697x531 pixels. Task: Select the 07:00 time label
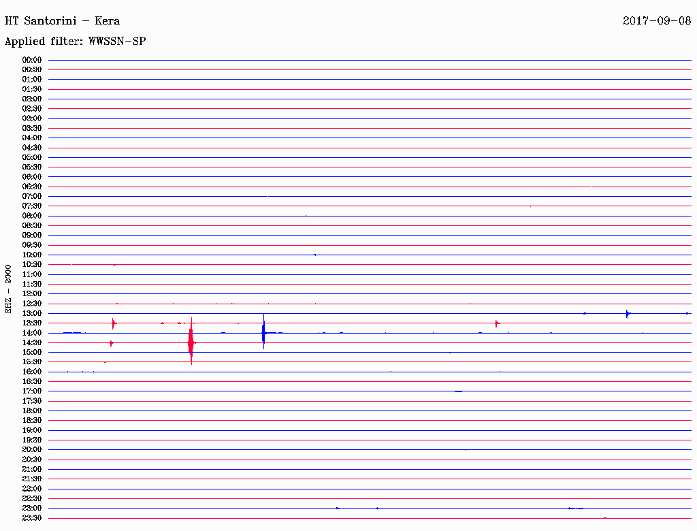(32, 197)
